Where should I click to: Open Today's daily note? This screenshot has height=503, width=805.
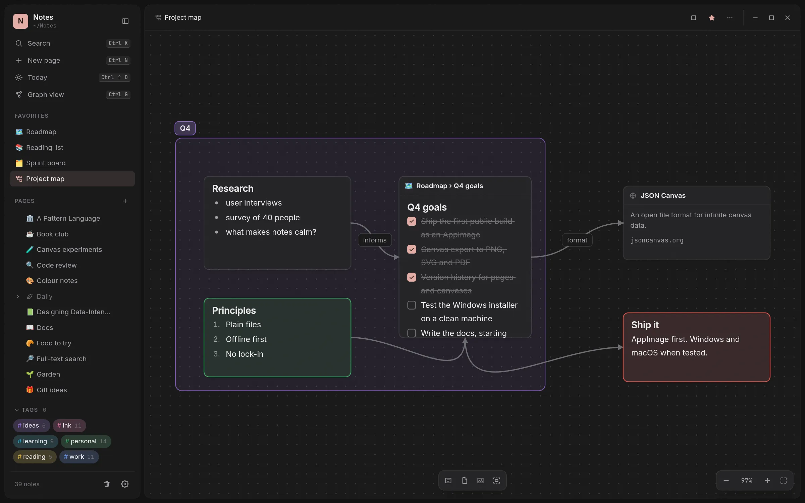[x=72, y=77]
